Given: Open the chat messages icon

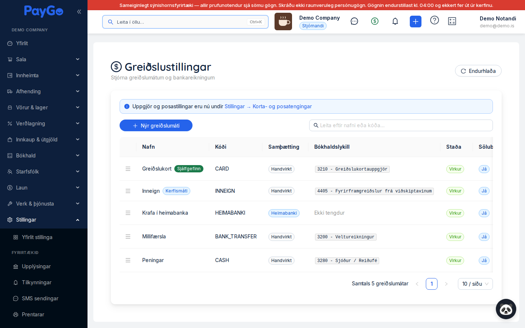Looking at the screenshot, I should pos(354,21).
